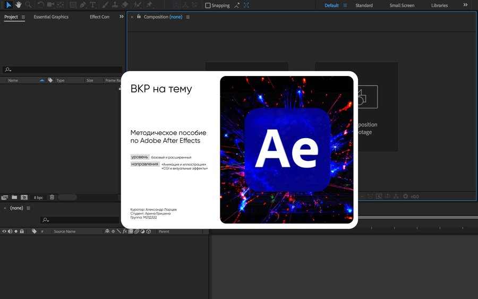Click the 8 bpc color depth button

[38, 197]
